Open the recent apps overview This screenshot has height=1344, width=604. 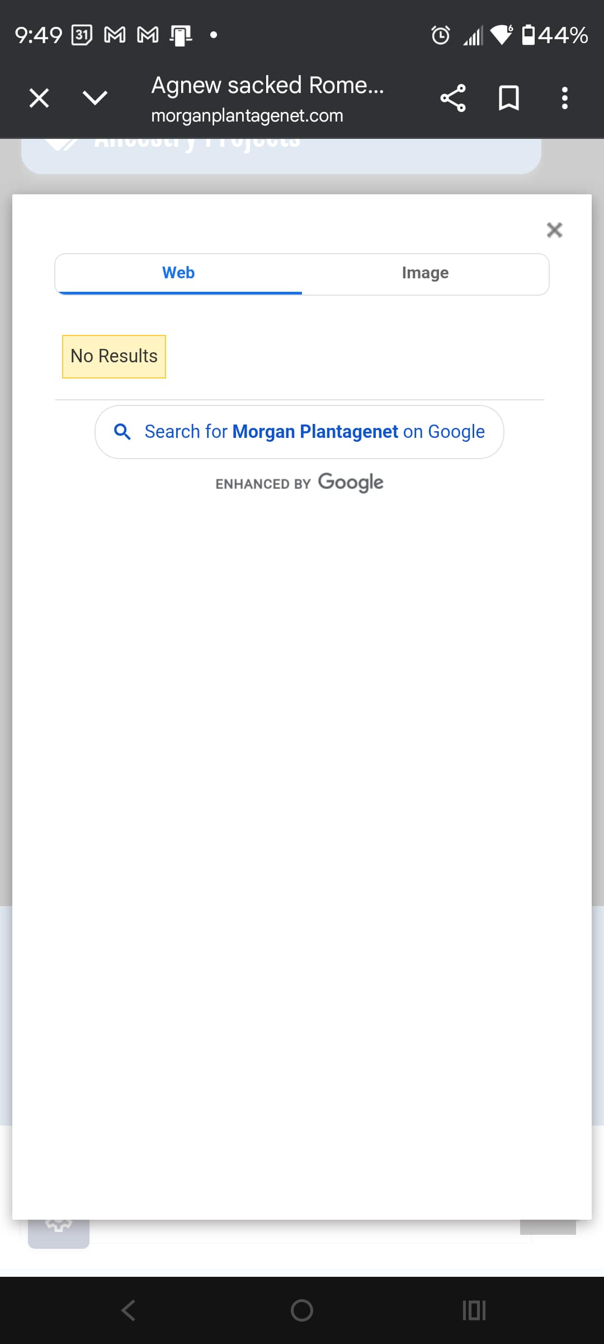pyautogui.click(x=474, y=1310)
